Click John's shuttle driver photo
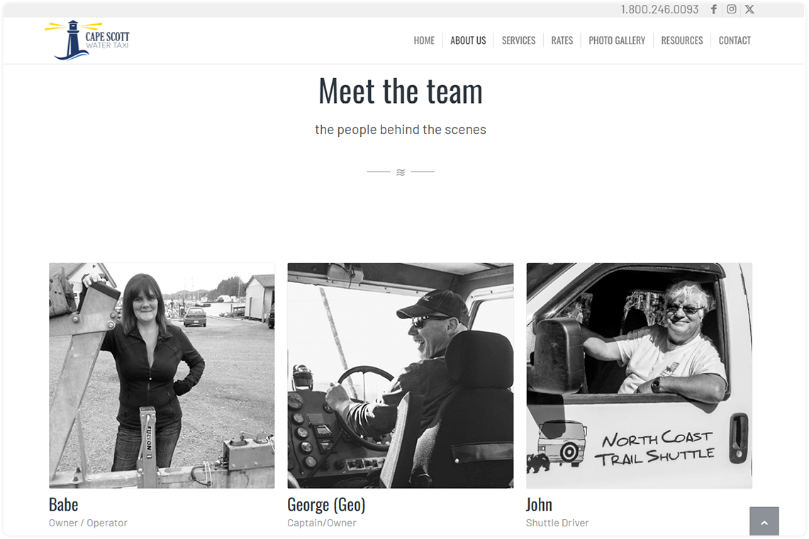The width and height of the screenshot is (809, 539). click(639, 375)
